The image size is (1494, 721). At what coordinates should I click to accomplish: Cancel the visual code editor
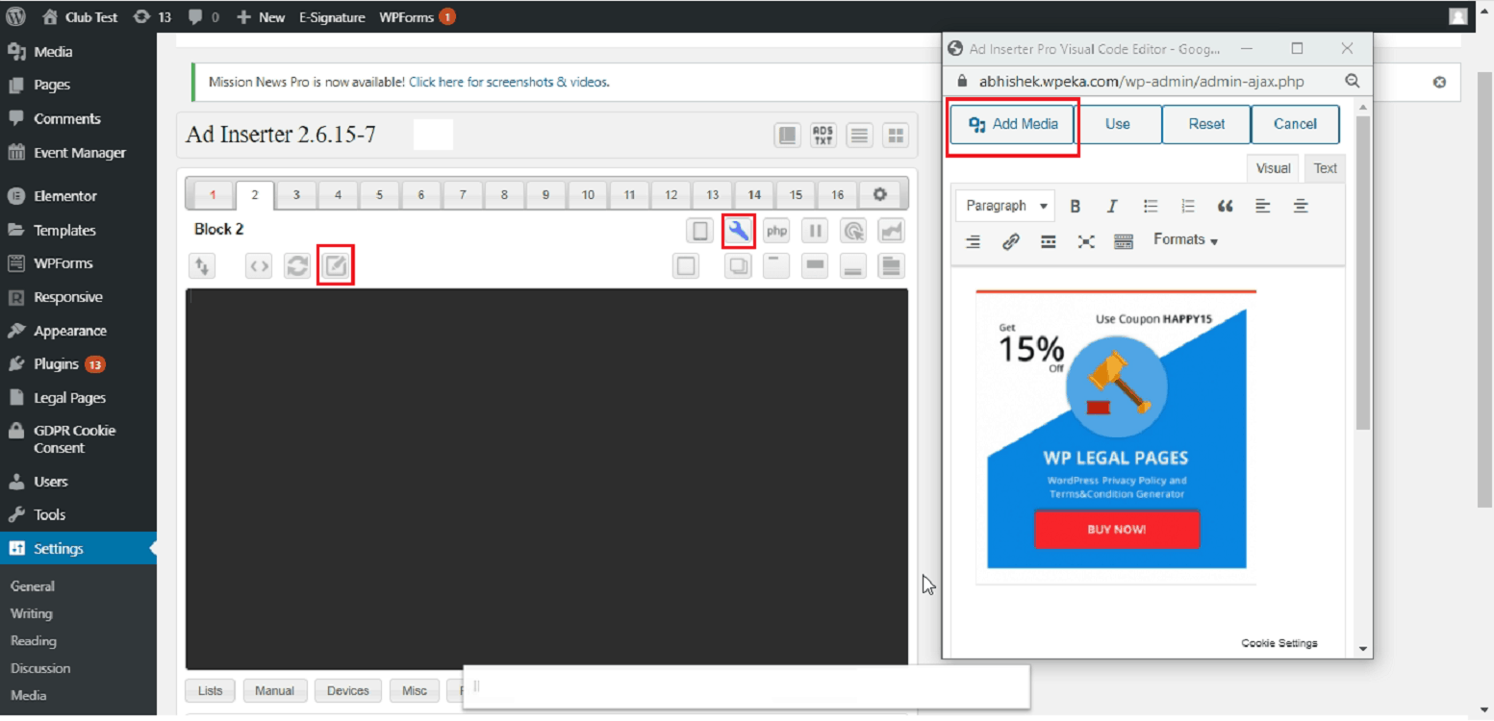[x=1295, y=124]
